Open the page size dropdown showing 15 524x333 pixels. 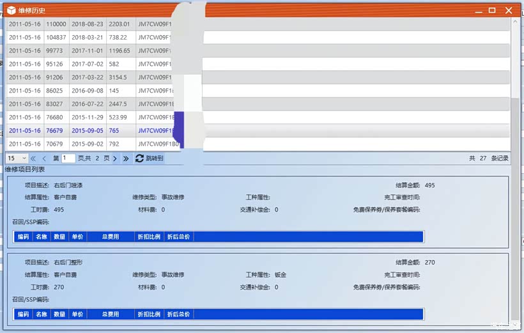(x=17, y=158)
